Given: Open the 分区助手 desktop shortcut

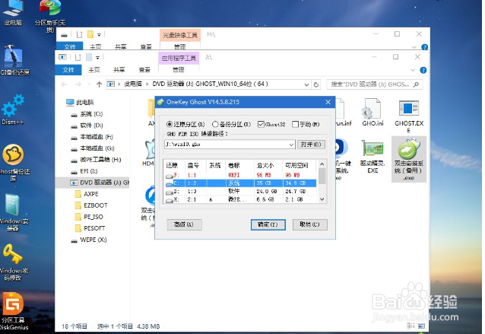Looking at the screenshot, I should point(50,16).
